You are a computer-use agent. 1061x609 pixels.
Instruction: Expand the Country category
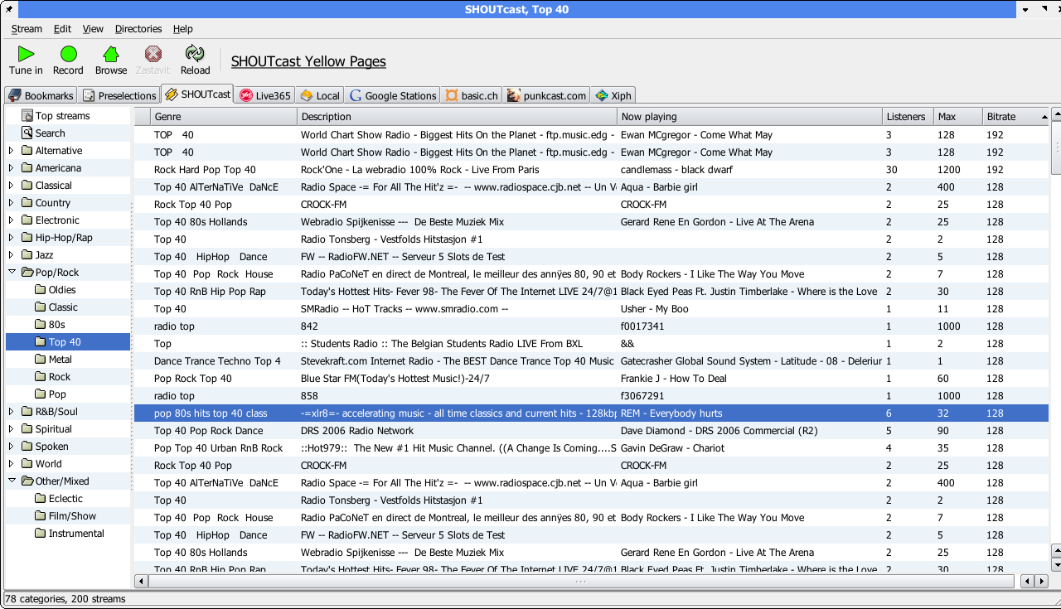pos(12,203)
